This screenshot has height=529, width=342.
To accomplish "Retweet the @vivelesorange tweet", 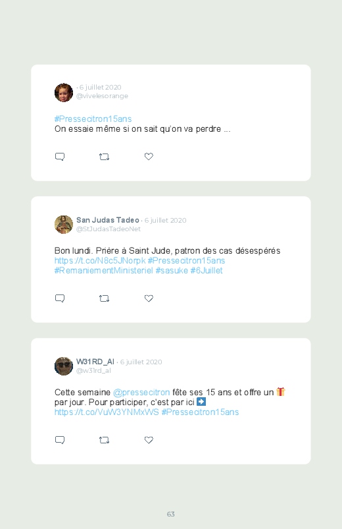I will [104, 157].
